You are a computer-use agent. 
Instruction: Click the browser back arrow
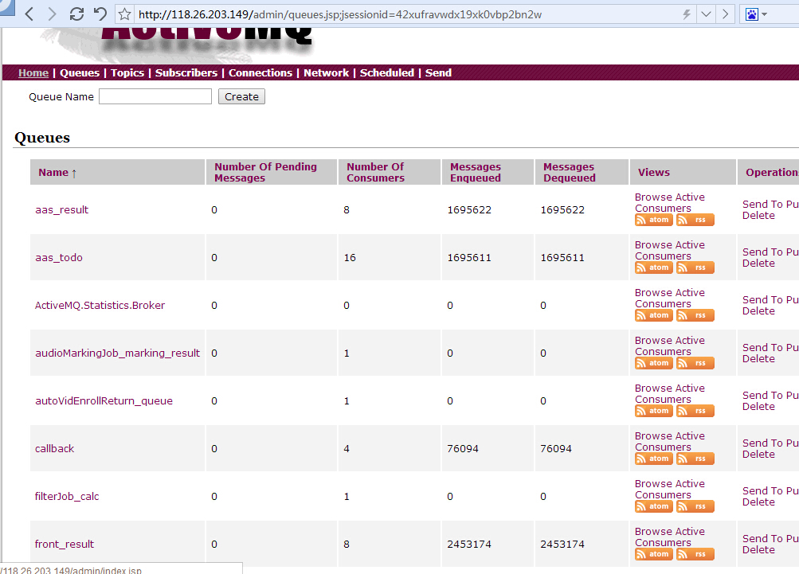(x=29, y=14)
